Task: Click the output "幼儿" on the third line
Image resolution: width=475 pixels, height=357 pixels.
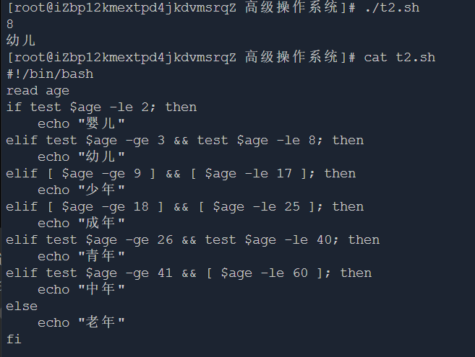Action: point(21,40)
